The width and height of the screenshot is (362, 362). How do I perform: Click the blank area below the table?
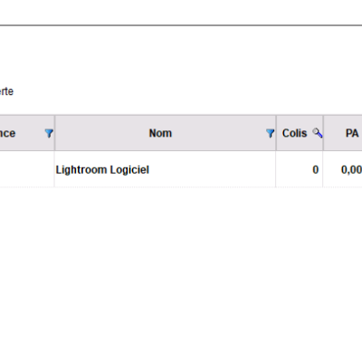point(181,271)
